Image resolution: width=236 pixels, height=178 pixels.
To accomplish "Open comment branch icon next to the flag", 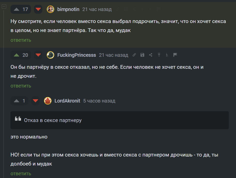I will (x=167, y=55).
